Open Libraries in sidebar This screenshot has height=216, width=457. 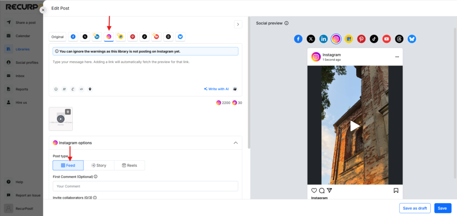[x=21, y=49]
